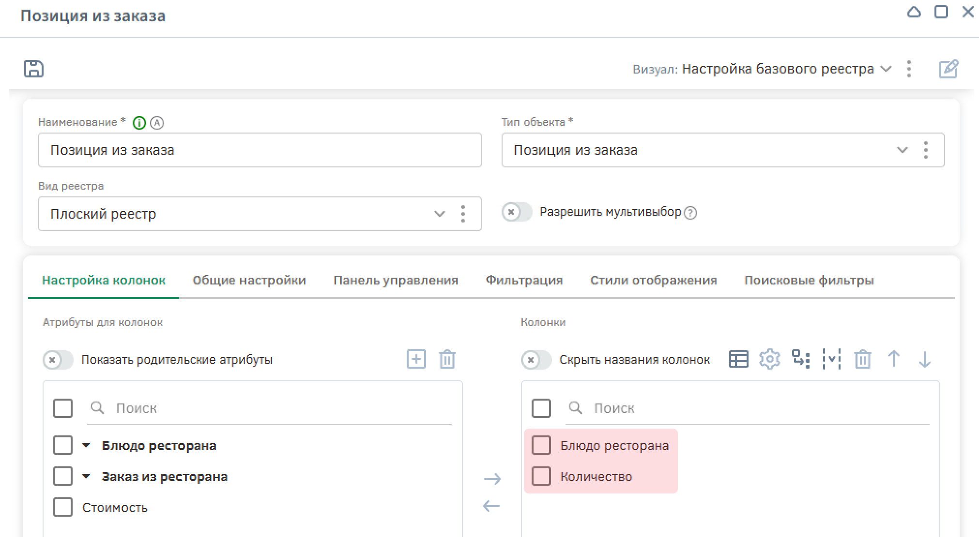Move selected column down with arrow icon
This screenshot has height=537, width=979.
click(924, 359)
